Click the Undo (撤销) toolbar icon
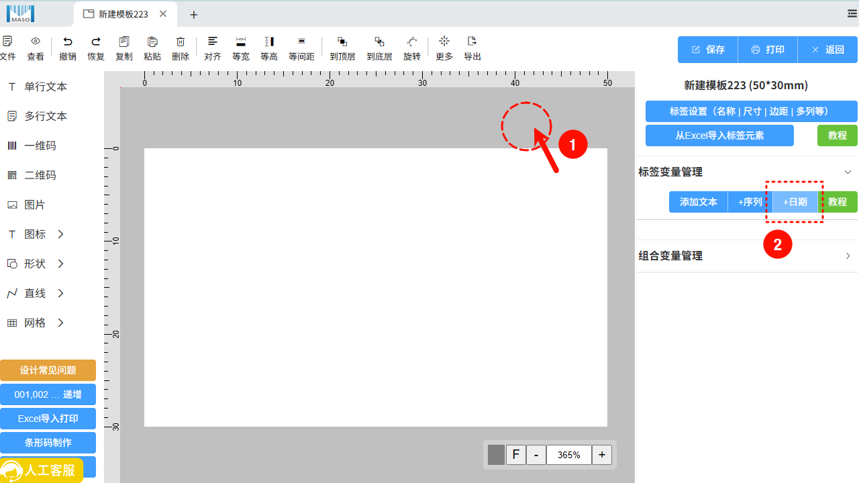 67,42
